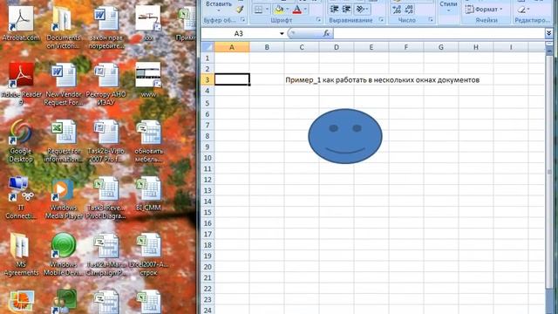Open the закон прав потребите... Word document
Image resolution: width=558 pixels, height=314 pixels.
[106, 27]
